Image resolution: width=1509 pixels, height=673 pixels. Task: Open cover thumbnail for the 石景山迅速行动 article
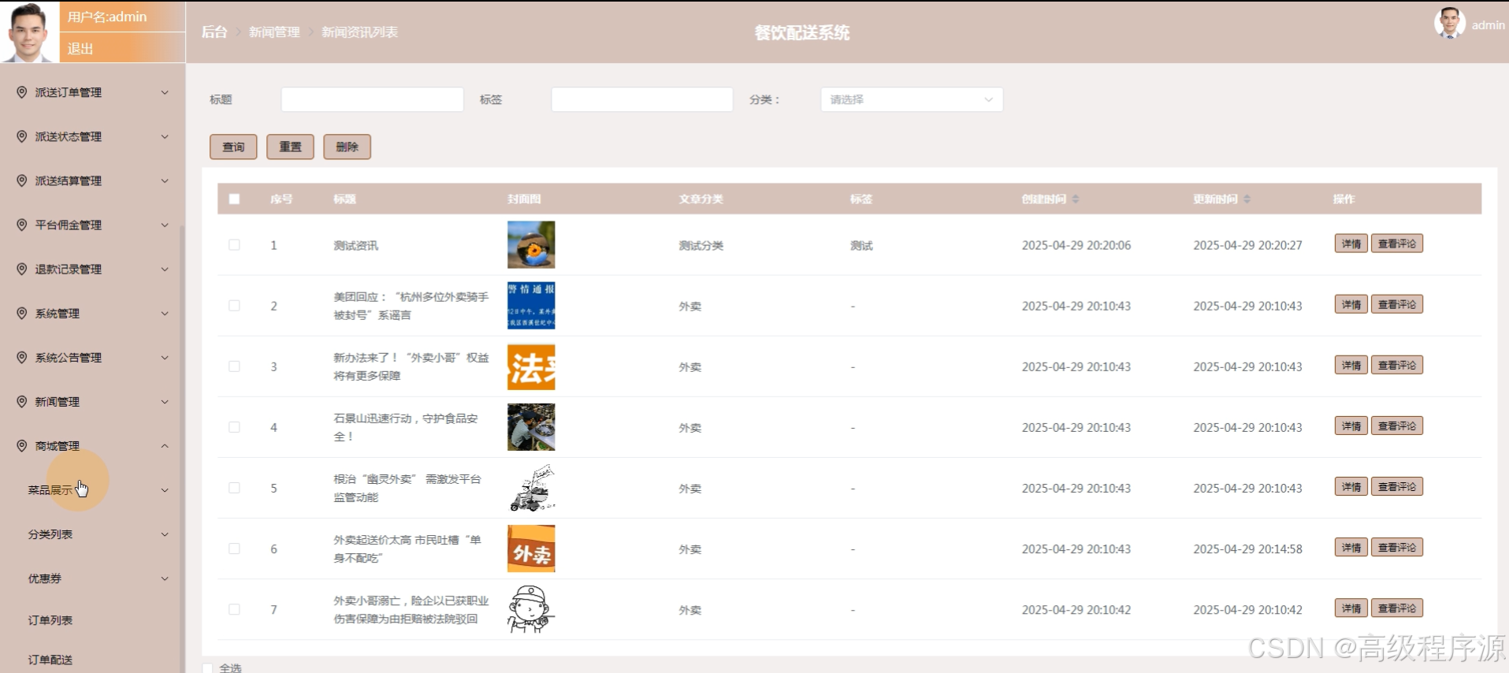coord(531,427)
